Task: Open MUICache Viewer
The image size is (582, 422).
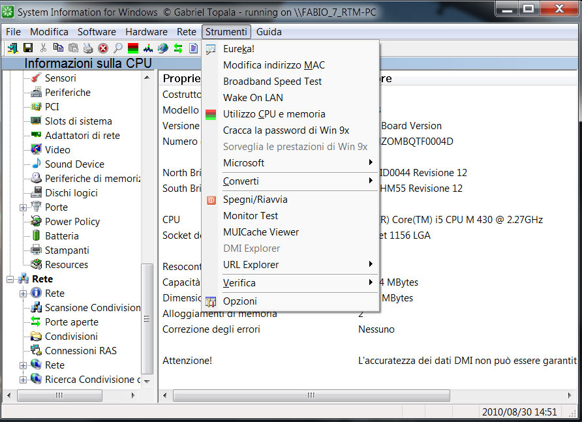Action: [x=290, y=232]
